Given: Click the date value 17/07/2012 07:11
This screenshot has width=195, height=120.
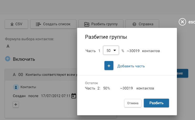Looking at the screenshot, I should tap(56, 96).
